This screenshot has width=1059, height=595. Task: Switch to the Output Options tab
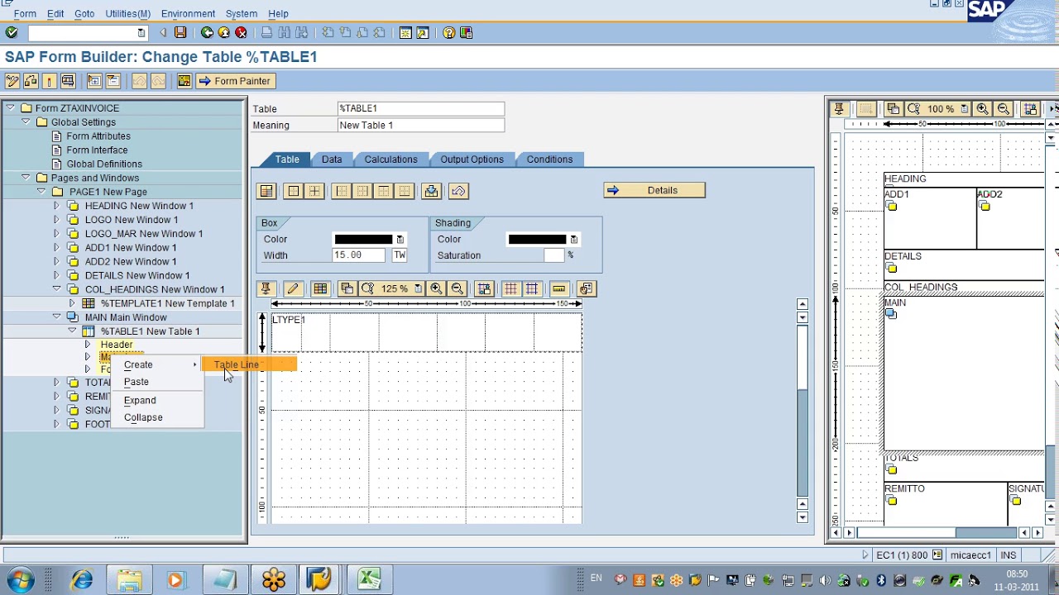472,159
